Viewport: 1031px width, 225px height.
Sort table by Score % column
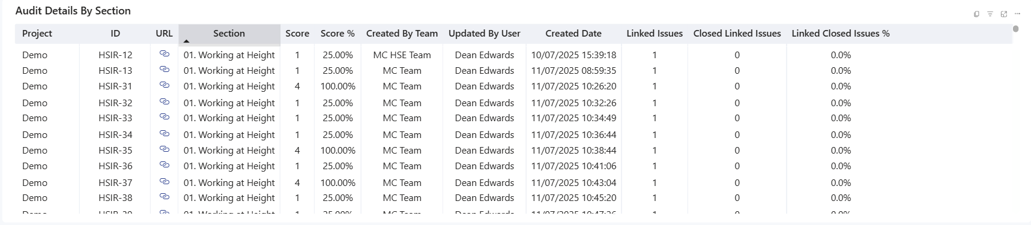coord(337,34)
